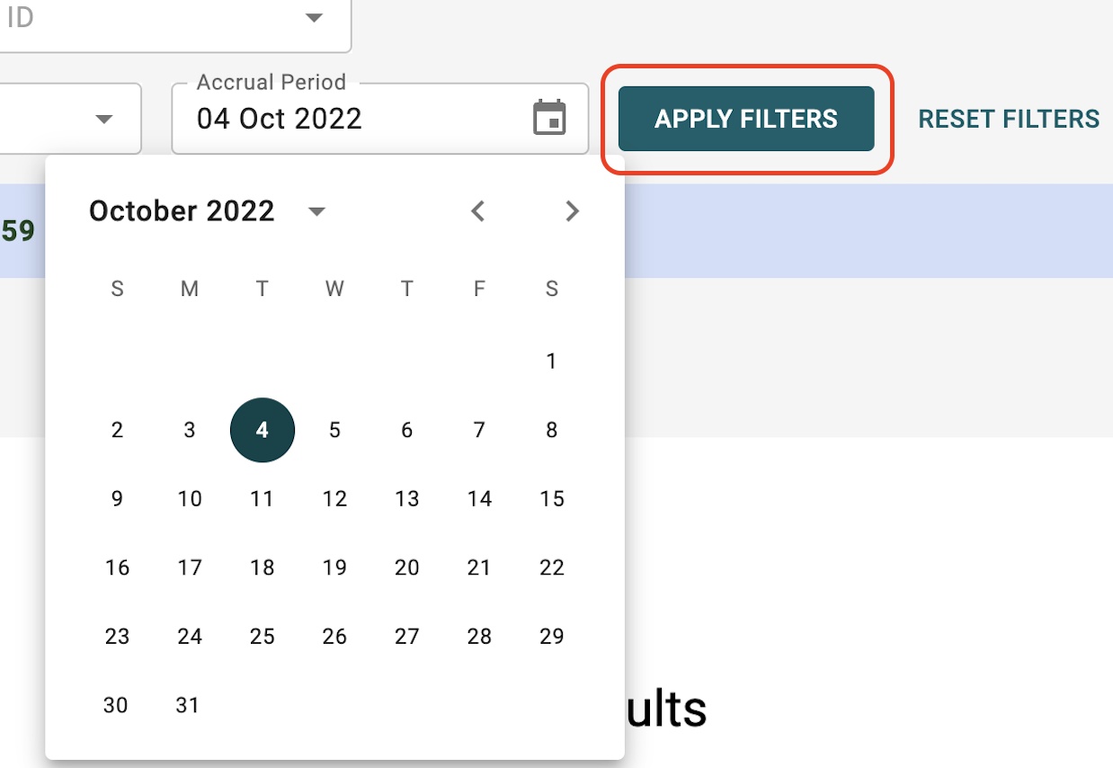Screen dimensions: 1113x768
Task: Click the calendar icon in Accrual Period
Action: 549,118
